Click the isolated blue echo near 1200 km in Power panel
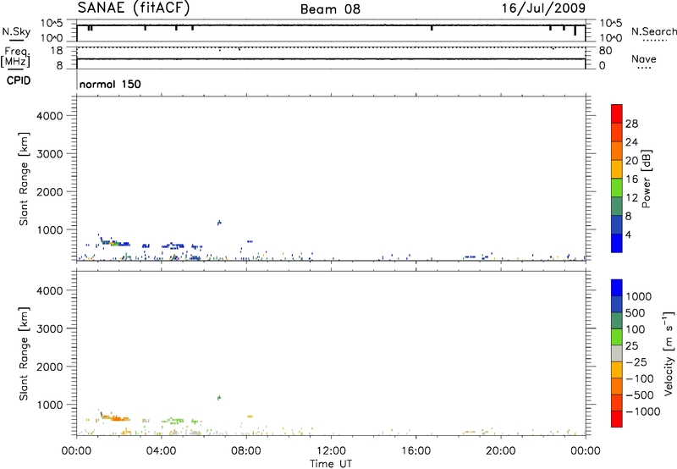The width and height of the screenshot is (677, 469). 219,223
